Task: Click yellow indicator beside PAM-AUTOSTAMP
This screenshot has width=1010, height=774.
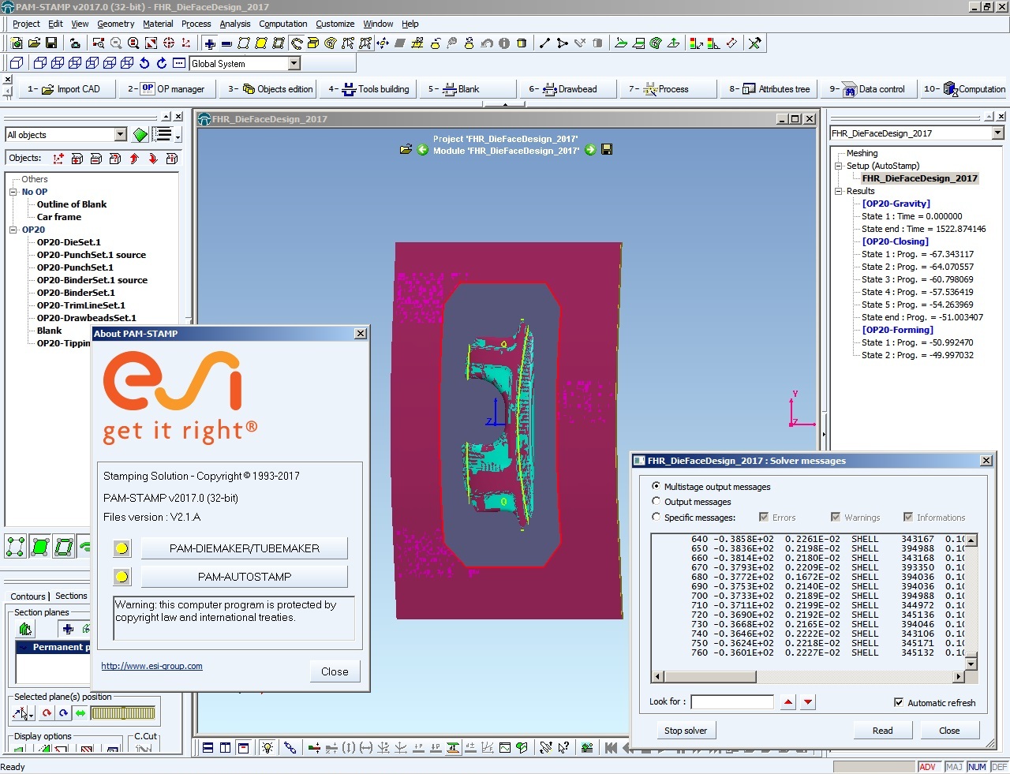Action: point(122,577)
